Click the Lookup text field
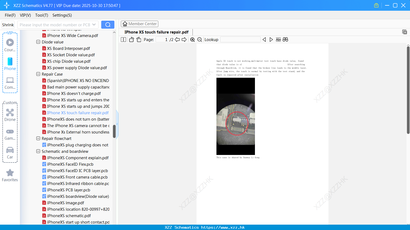Viewport: 410px width, 230px height. (x=240, y=39)
